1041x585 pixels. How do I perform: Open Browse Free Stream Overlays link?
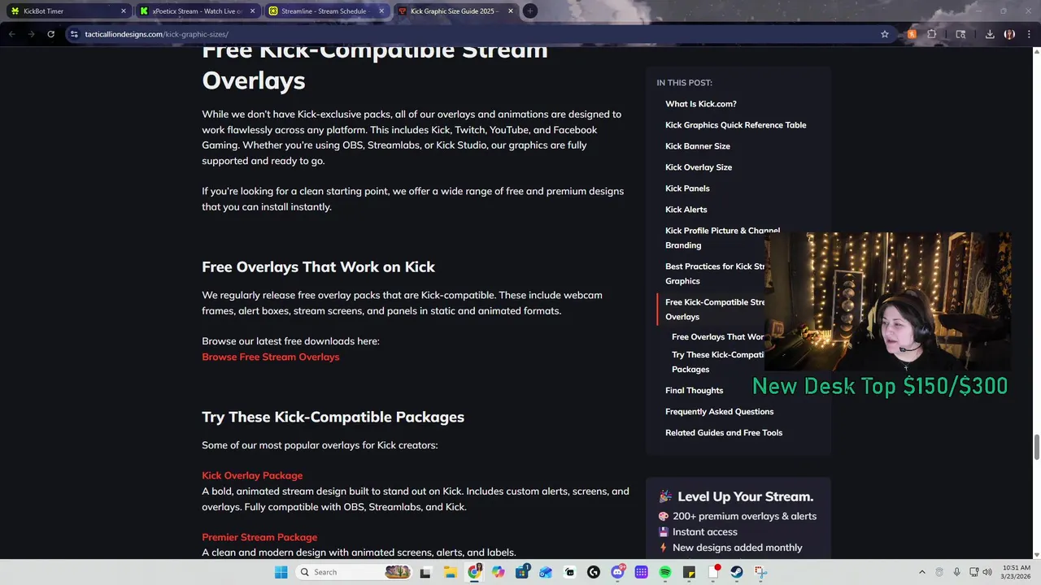point(271,357)
